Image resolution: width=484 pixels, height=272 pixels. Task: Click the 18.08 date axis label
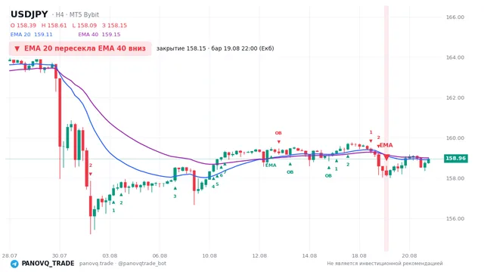[x=359, y=255]
